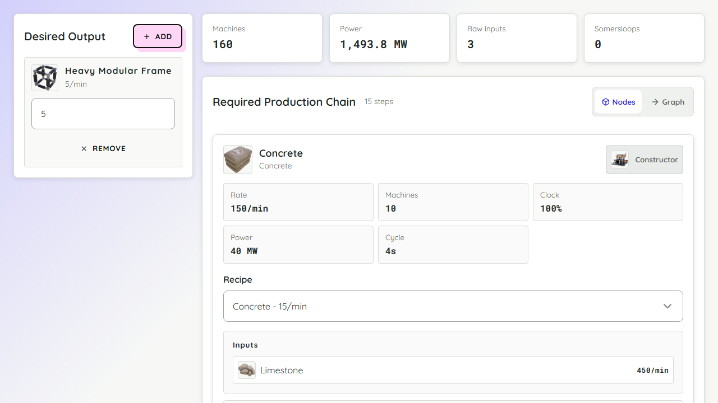Click the Machines summary card
Viewport: 718px width, 403px height.
click(x=262, y=38)
